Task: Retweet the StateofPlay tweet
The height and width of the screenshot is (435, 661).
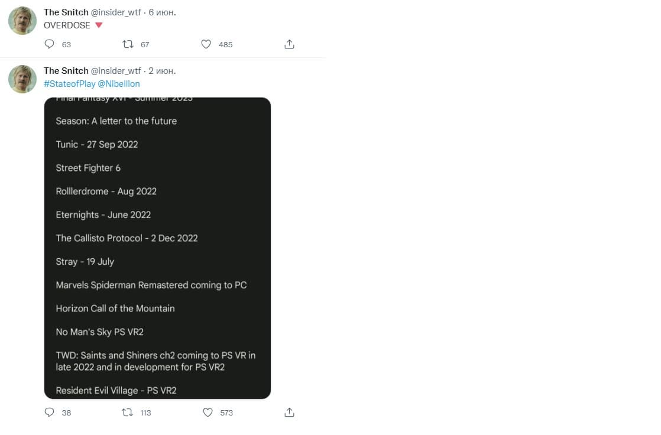Action: tap(127, 413)
